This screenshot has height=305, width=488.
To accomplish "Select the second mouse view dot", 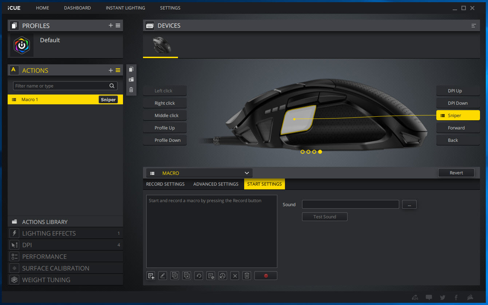I will (x=309, y=152).
